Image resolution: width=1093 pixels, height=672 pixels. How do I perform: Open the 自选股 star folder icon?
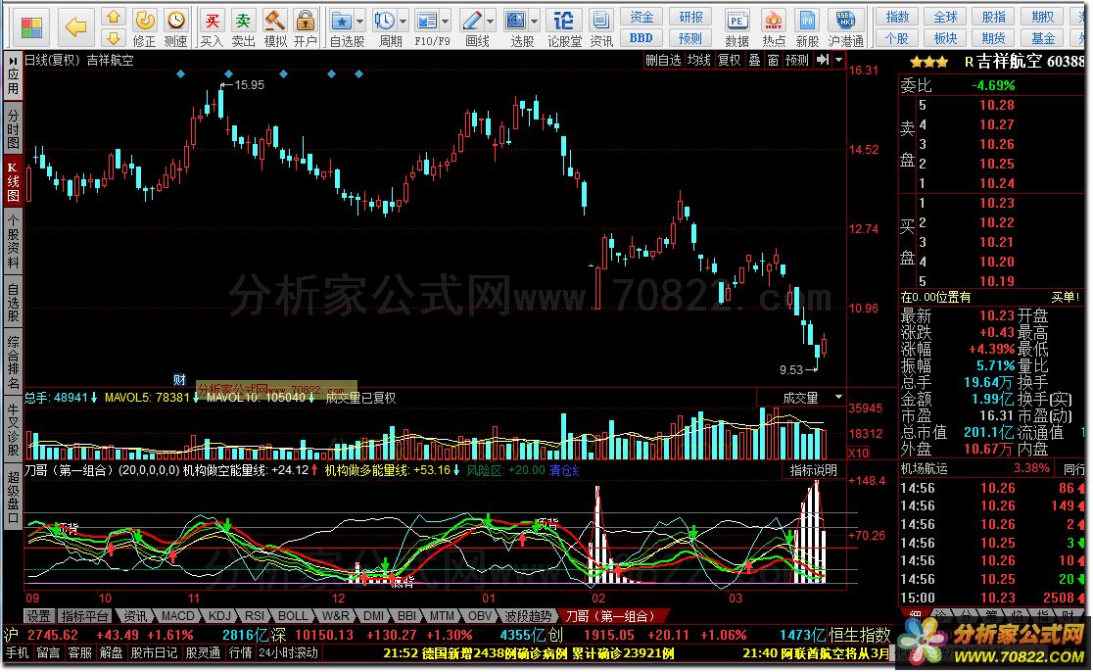[x=342, y=21]
